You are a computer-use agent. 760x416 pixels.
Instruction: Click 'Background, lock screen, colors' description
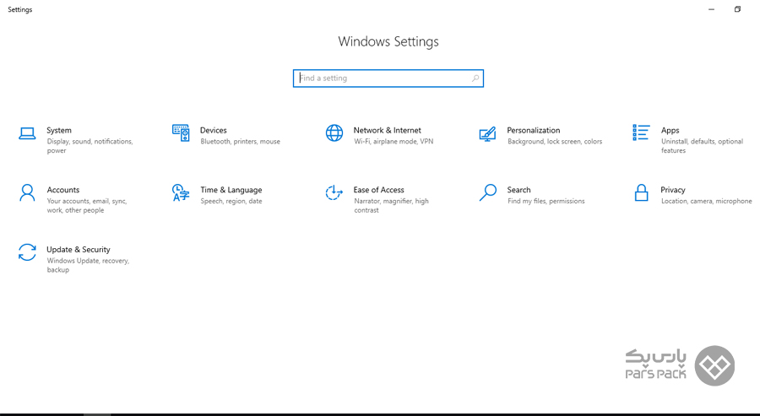[555, 142]
